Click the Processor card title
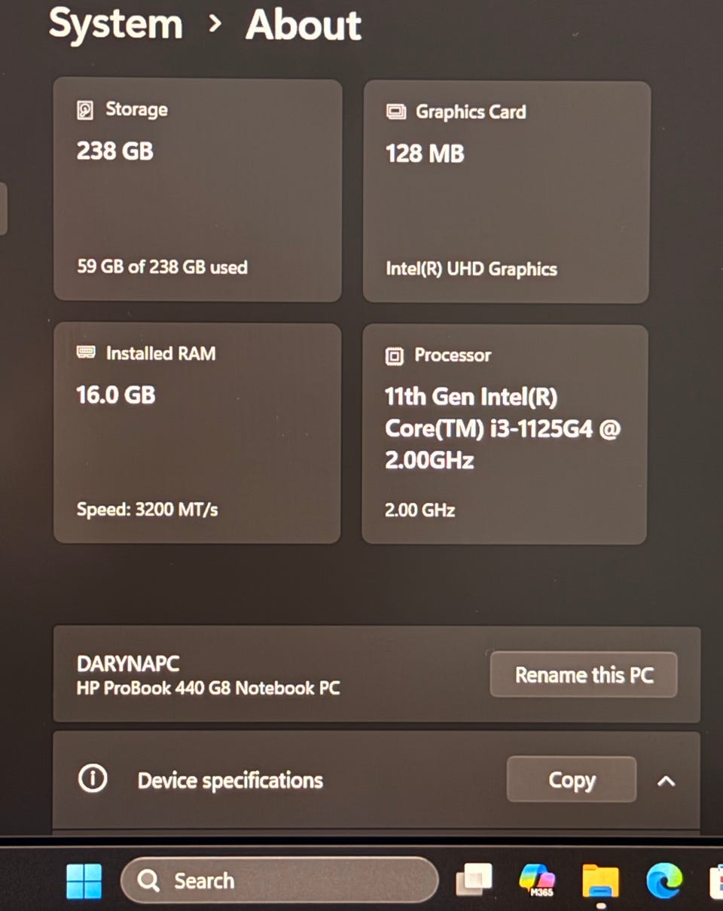Screen dimensions: 723x911 point(453,355)
